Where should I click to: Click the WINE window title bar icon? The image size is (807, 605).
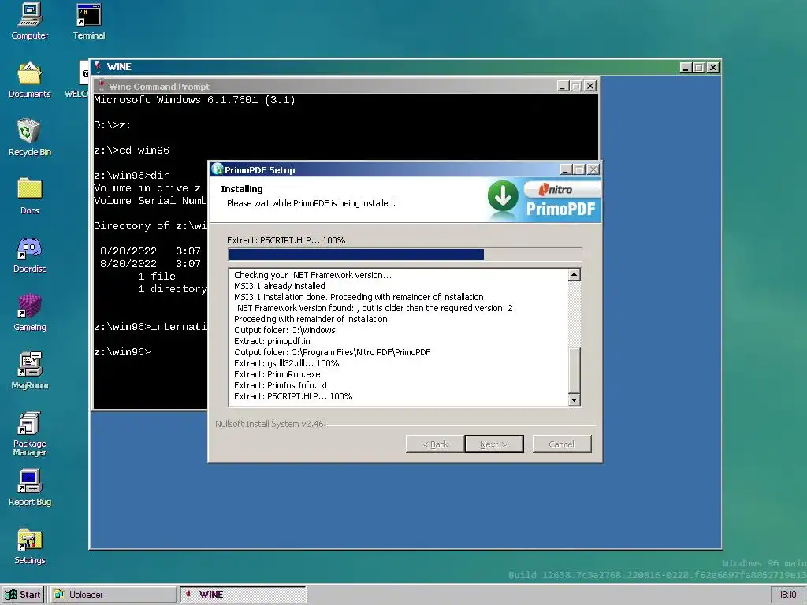click(x=99, y=67)
